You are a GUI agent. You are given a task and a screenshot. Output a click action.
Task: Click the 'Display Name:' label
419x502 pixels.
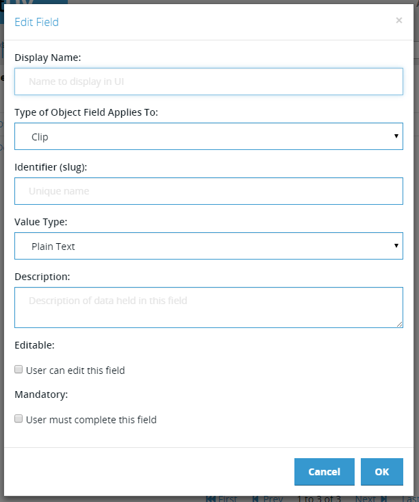[x=48, y=58]
